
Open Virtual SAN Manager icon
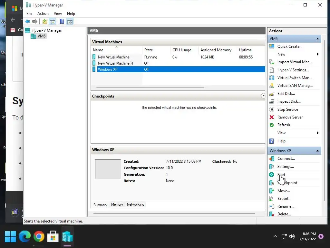[x=272, y=86]
